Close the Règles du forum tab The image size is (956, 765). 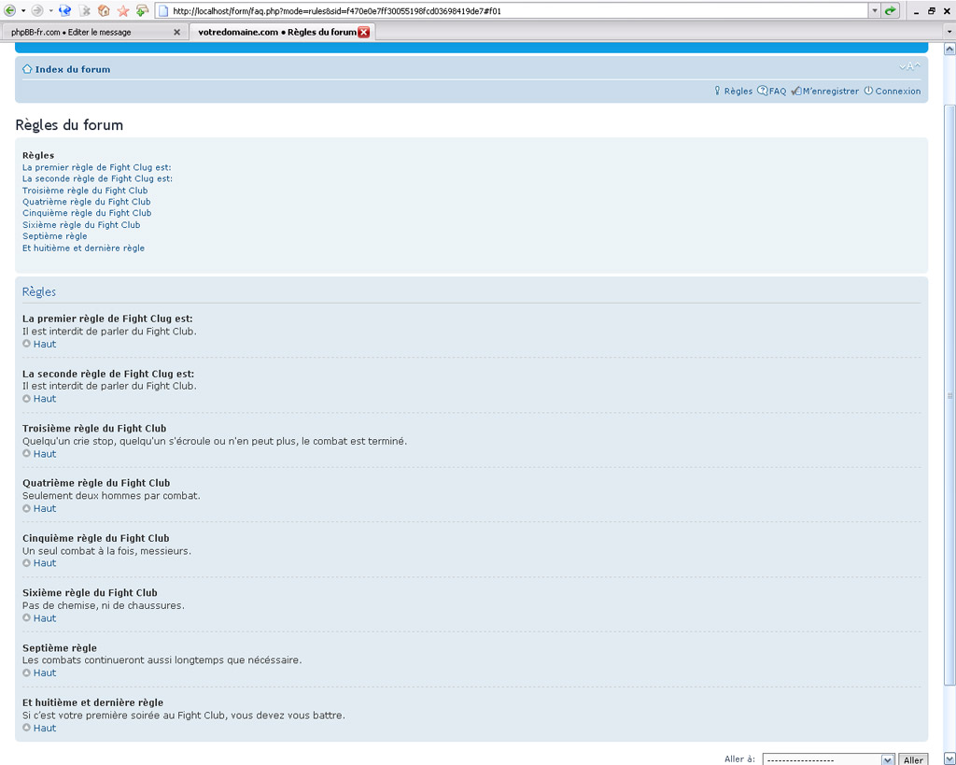coord(364,32)
